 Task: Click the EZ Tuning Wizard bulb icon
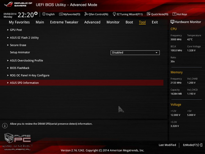[x=114, y=14]
